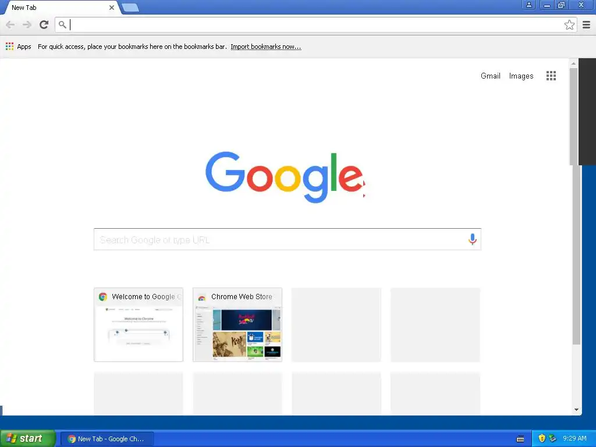The height and width of the screenshot is (447, 596).
Task: Click the Search Google or type URL box
Action: point(288,239)
